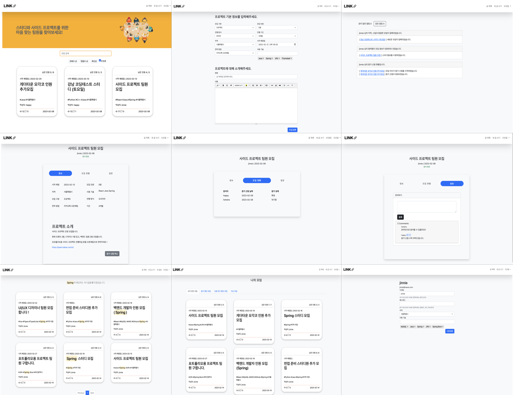Click the edit icon beside happy's comment
The height and width of the screenshot is (395, 513).
point(407,235)
